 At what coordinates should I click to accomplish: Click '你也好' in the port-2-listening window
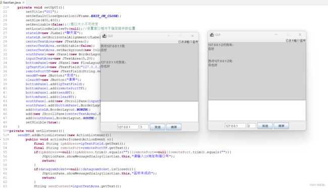tap(105, 66)
